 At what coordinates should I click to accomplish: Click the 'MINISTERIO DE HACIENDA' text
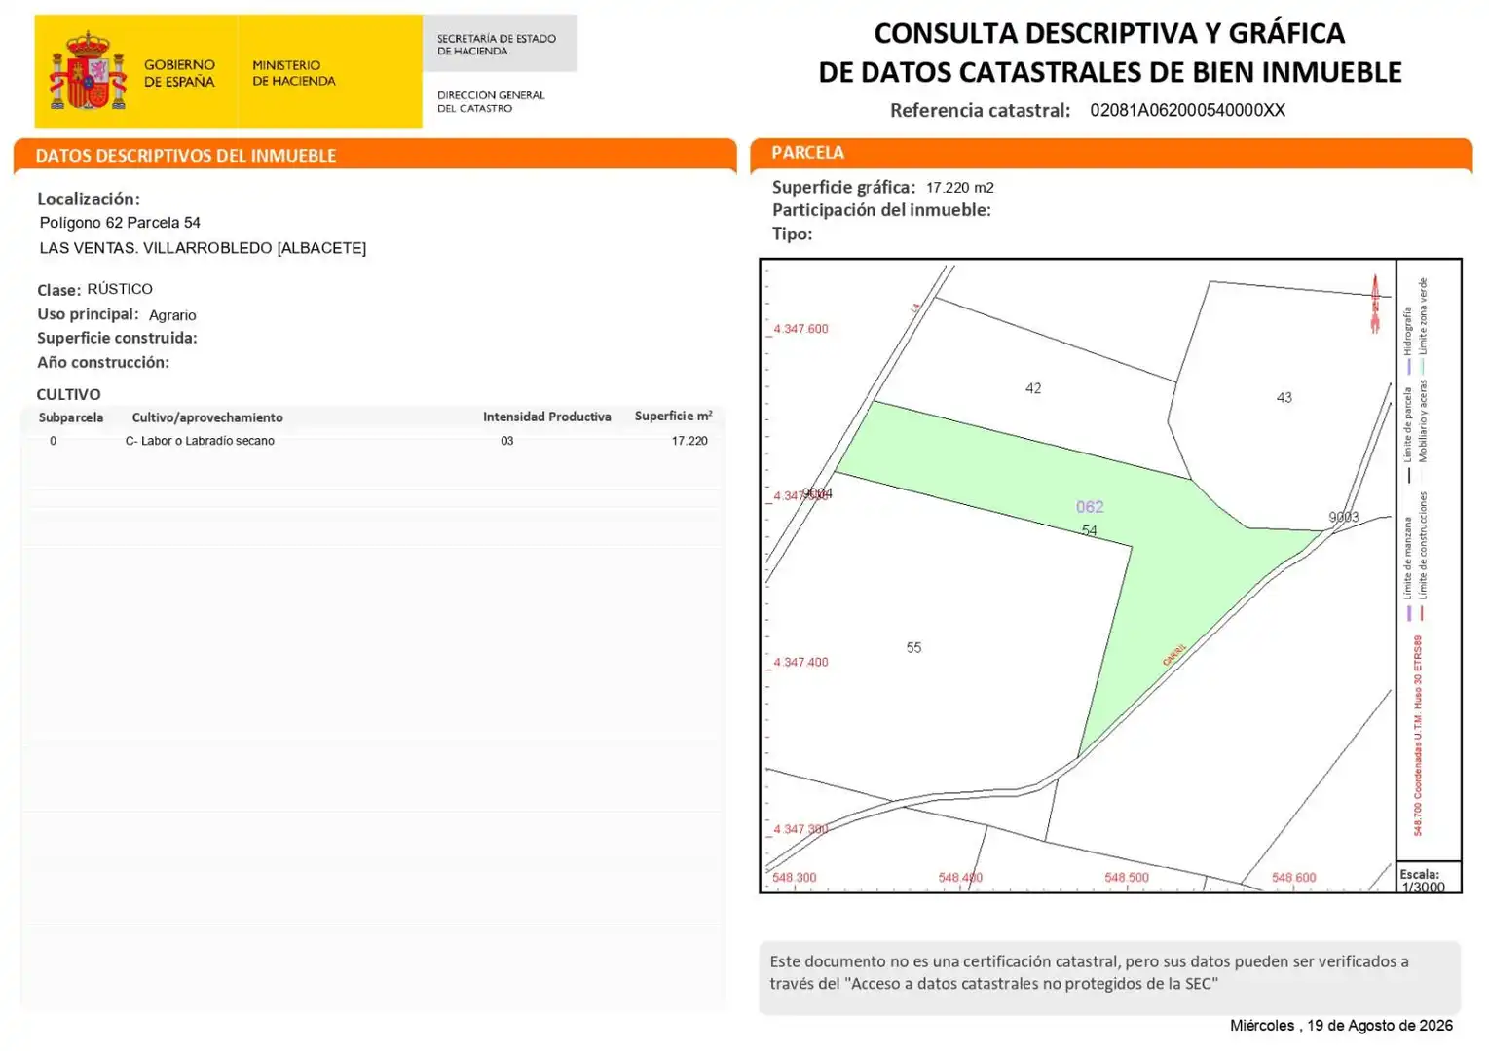tap(294, 73)
